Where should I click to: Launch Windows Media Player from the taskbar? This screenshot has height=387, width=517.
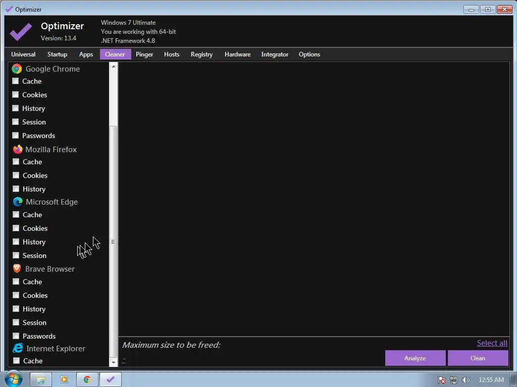click(x=64, y=379)
